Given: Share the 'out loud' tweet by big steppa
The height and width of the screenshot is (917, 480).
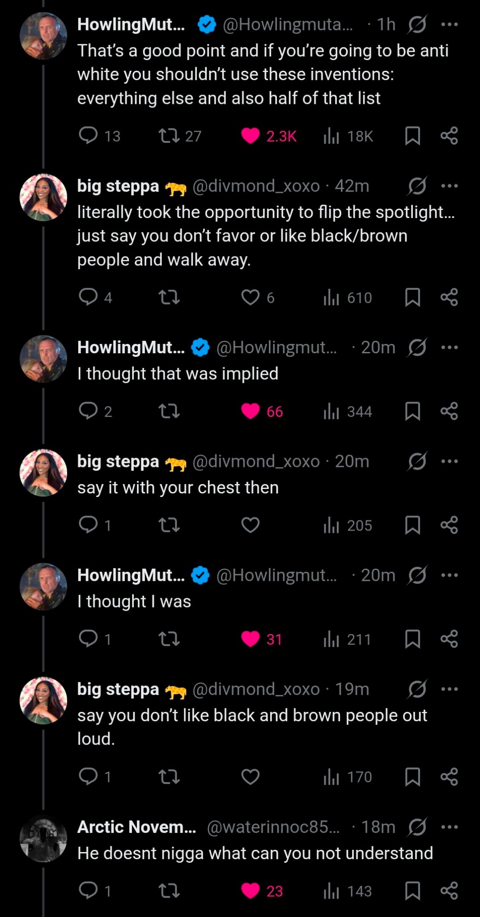Looking at the screenshot, I should click(449, 776).
